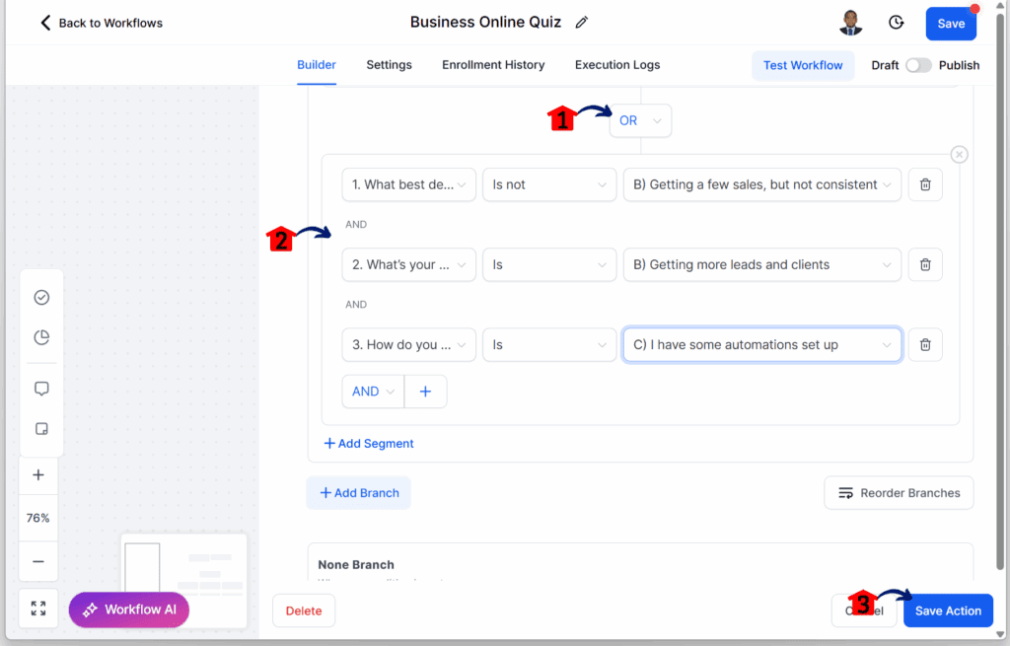Open the version history clock icon
1010x646 pixels.
point(896,23)
